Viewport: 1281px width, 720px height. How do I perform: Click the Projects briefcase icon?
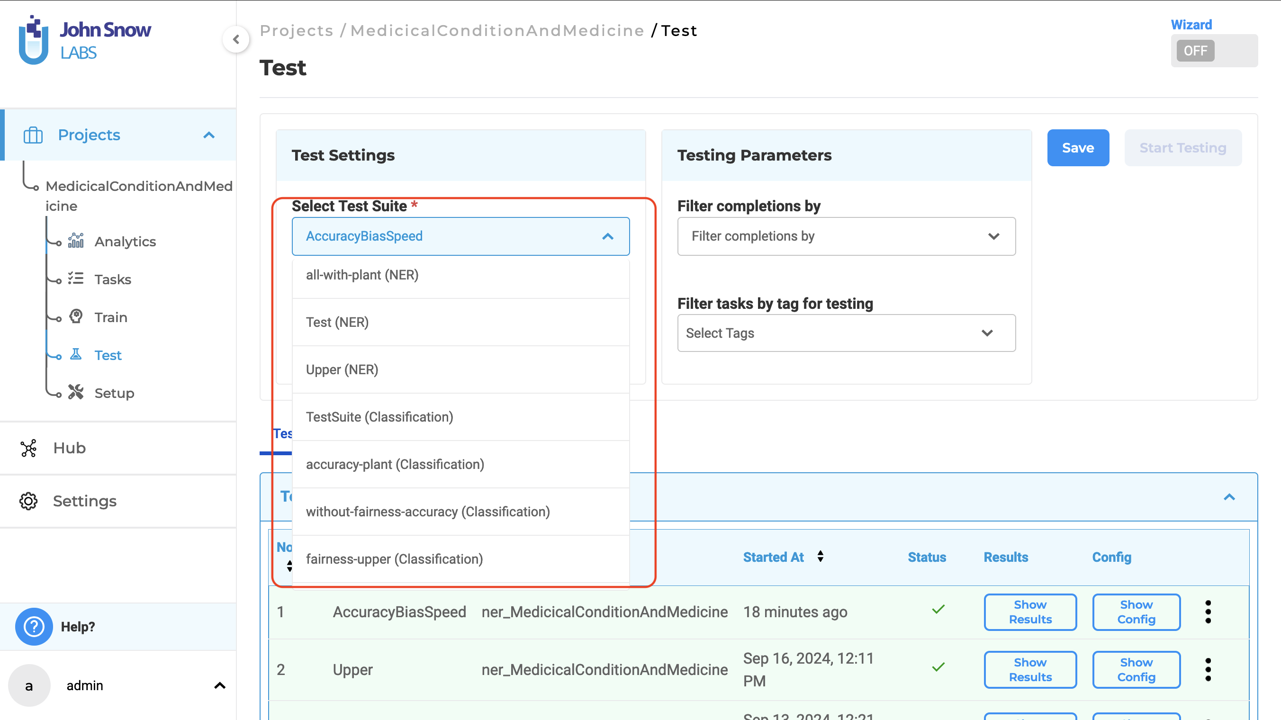tap(33, 135)
